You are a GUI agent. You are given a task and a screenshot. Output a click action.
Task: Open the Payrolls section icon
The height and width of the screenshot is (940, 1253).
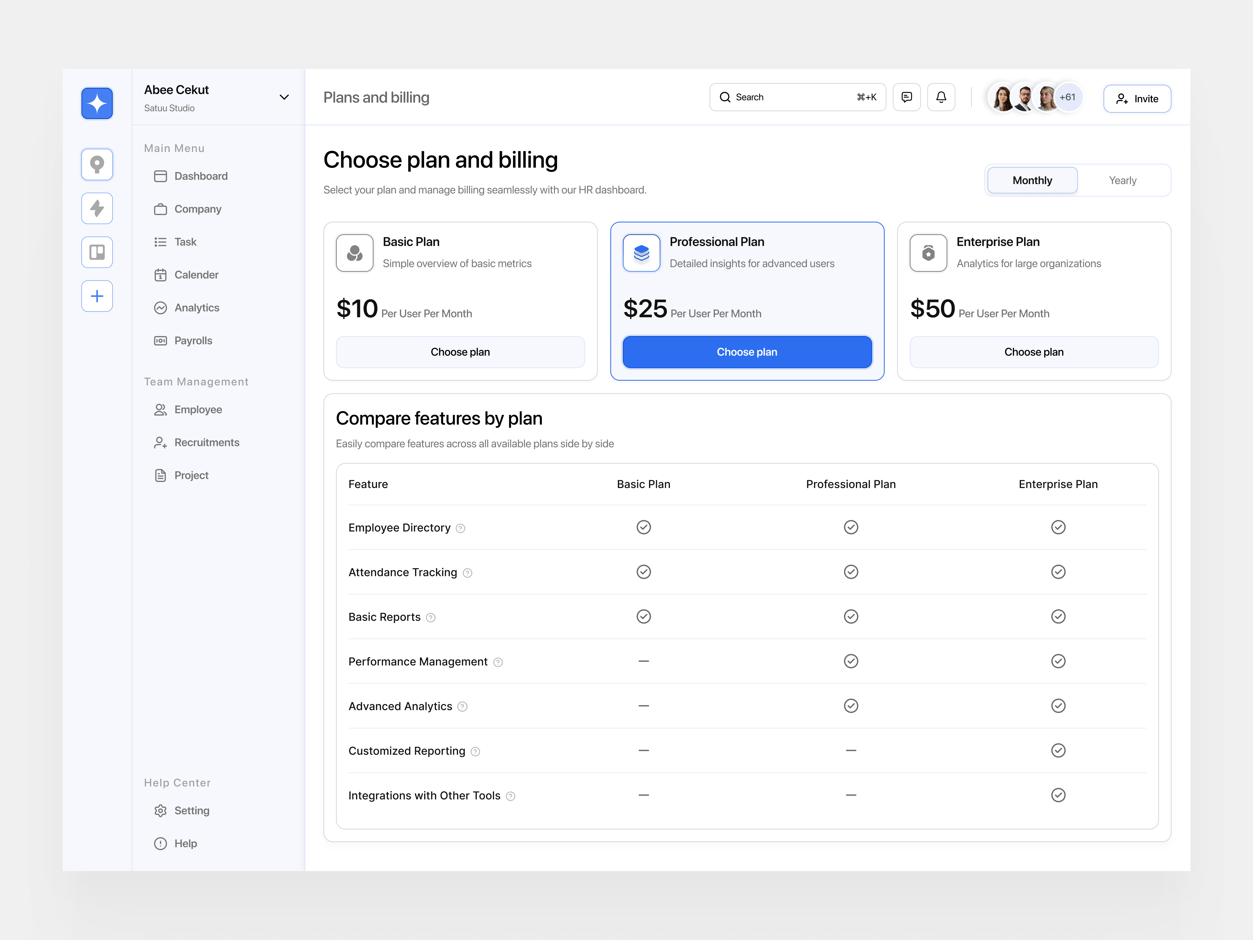pos(160,340)
